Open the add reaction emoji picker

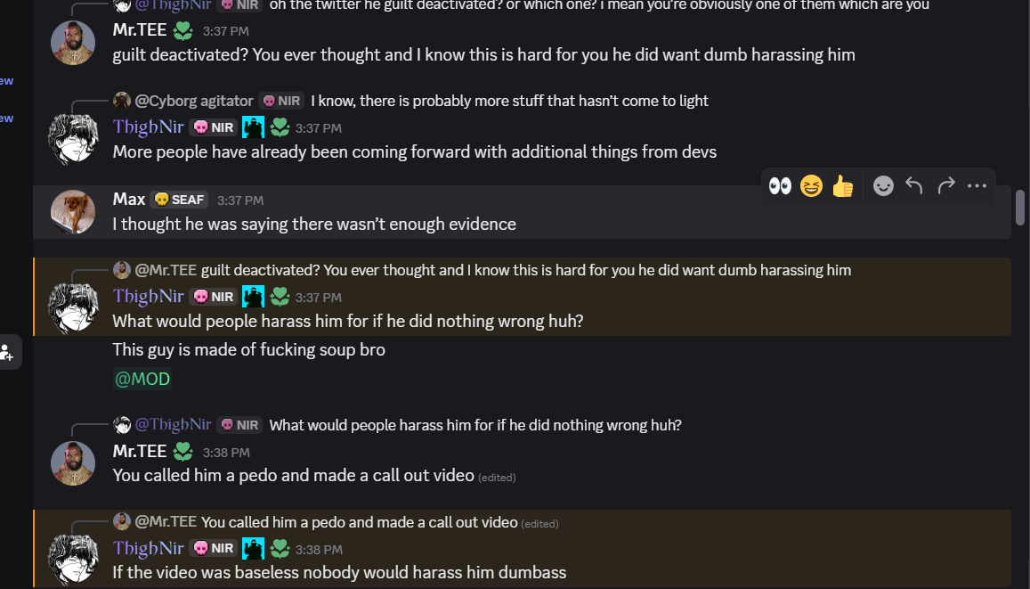coord(883,187)
